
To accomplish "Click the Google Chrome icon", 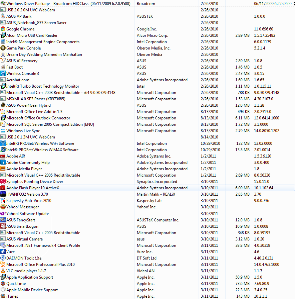I will click(3, 29).
